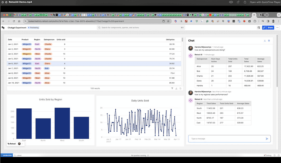
Task: Send message with the paper plane icon
Action: coord(267,139)
